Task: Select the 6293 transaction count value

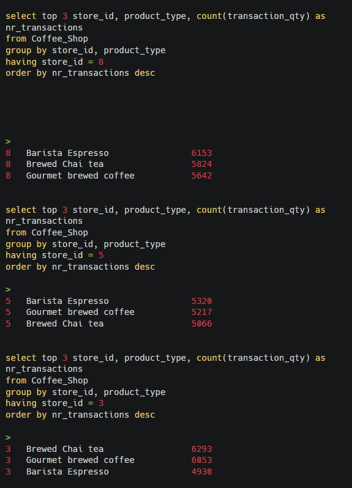Action: coord(201,449)
